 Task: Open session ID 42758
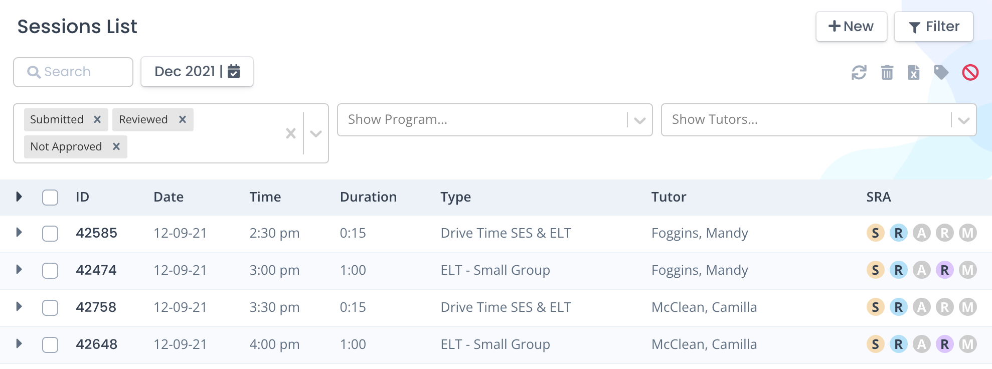(x=96, y=307)
